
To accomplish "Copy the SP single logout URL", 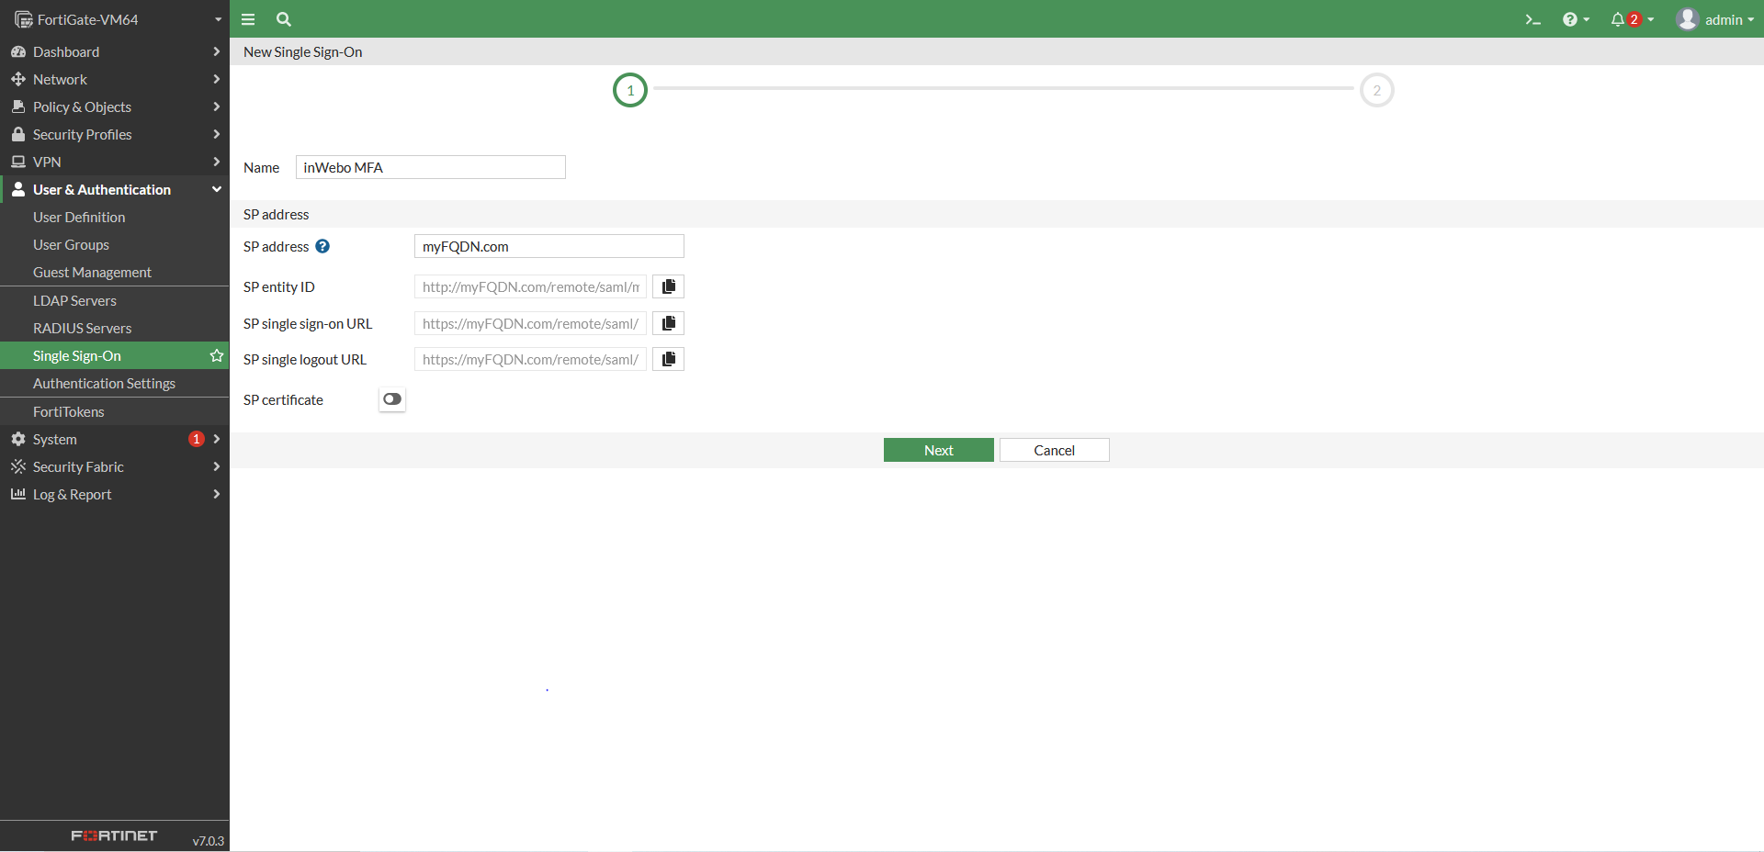I will tap(668, 359).
